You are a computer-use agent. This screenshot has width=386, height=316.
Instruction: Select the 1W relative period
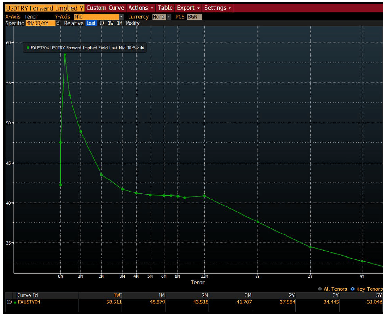click(x=110, y=23)
